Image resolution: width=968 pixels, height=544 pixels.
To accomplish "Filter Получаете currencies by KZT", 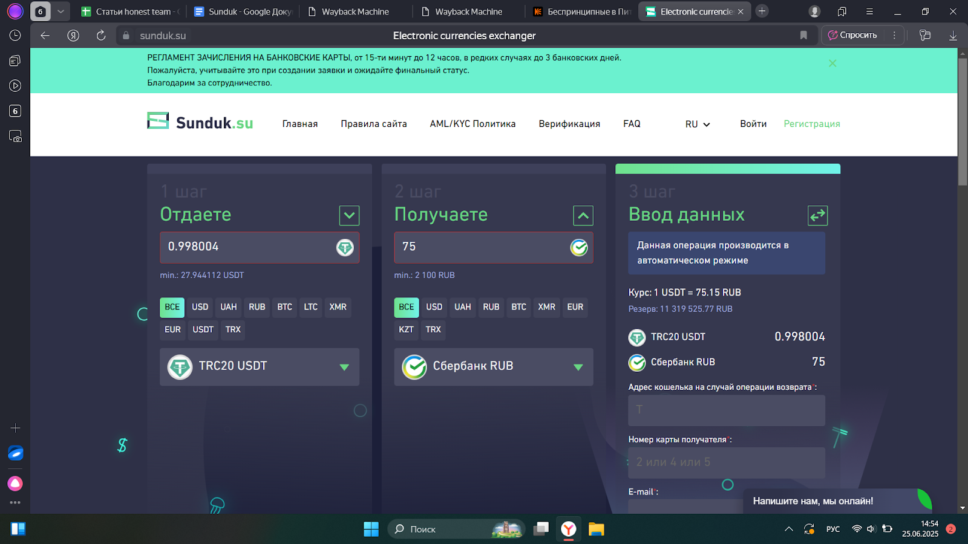I will point(406,329).
